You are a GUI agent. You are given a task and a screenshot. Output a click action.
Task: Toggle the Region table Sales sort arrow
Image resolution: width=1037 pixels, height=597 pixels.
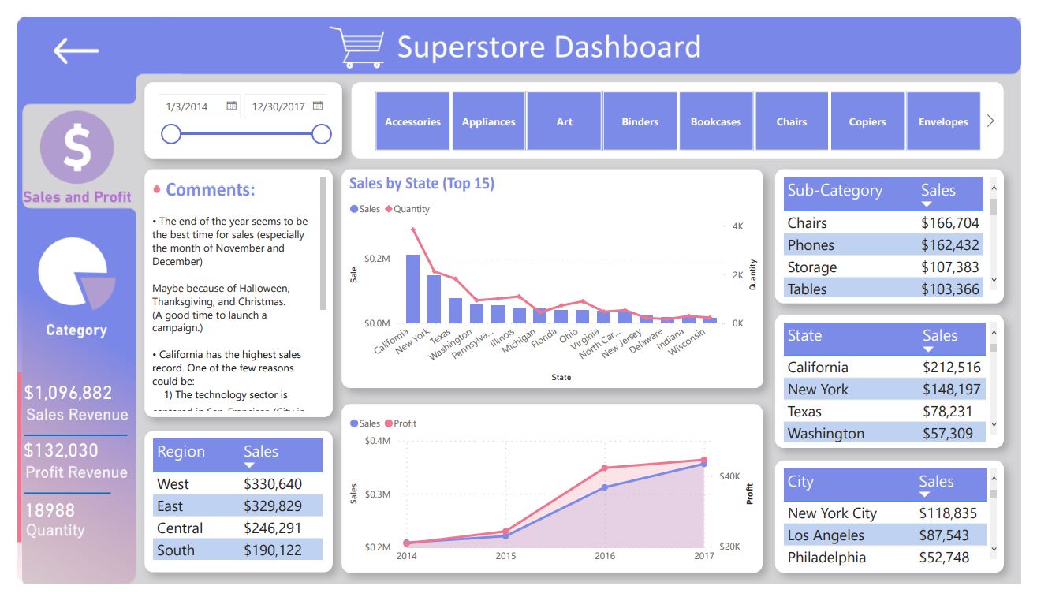tap(249, 466)
